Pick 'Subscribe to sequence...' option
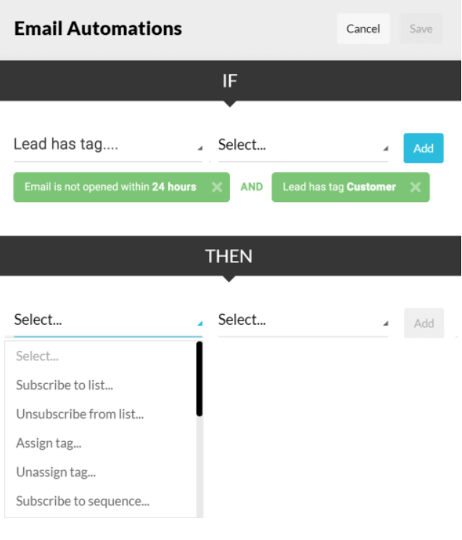Viewport: 462px width, 540px height. (x=83, y=501)
